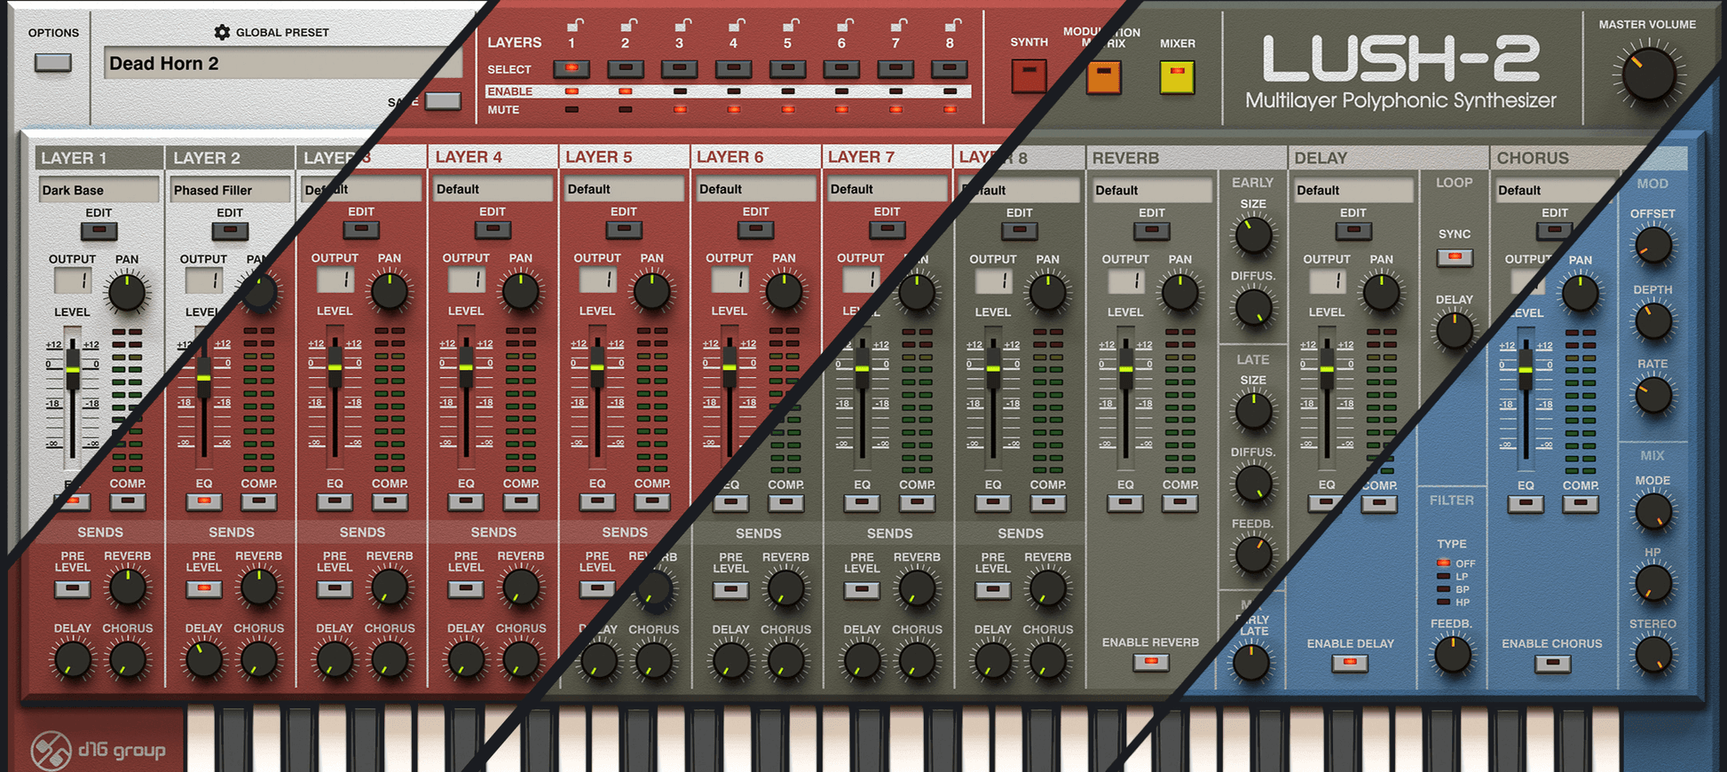This screenshot has height=772, width=1727.
Task: Select layer 7 with Select button
Action: (895, 68)
